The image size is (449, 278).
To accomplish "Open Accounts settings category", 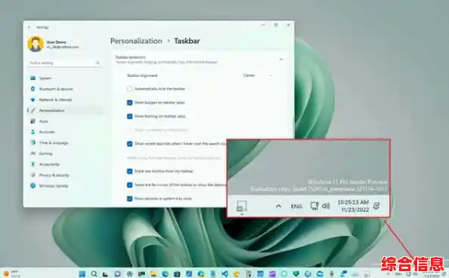I will tap(64, 132).
